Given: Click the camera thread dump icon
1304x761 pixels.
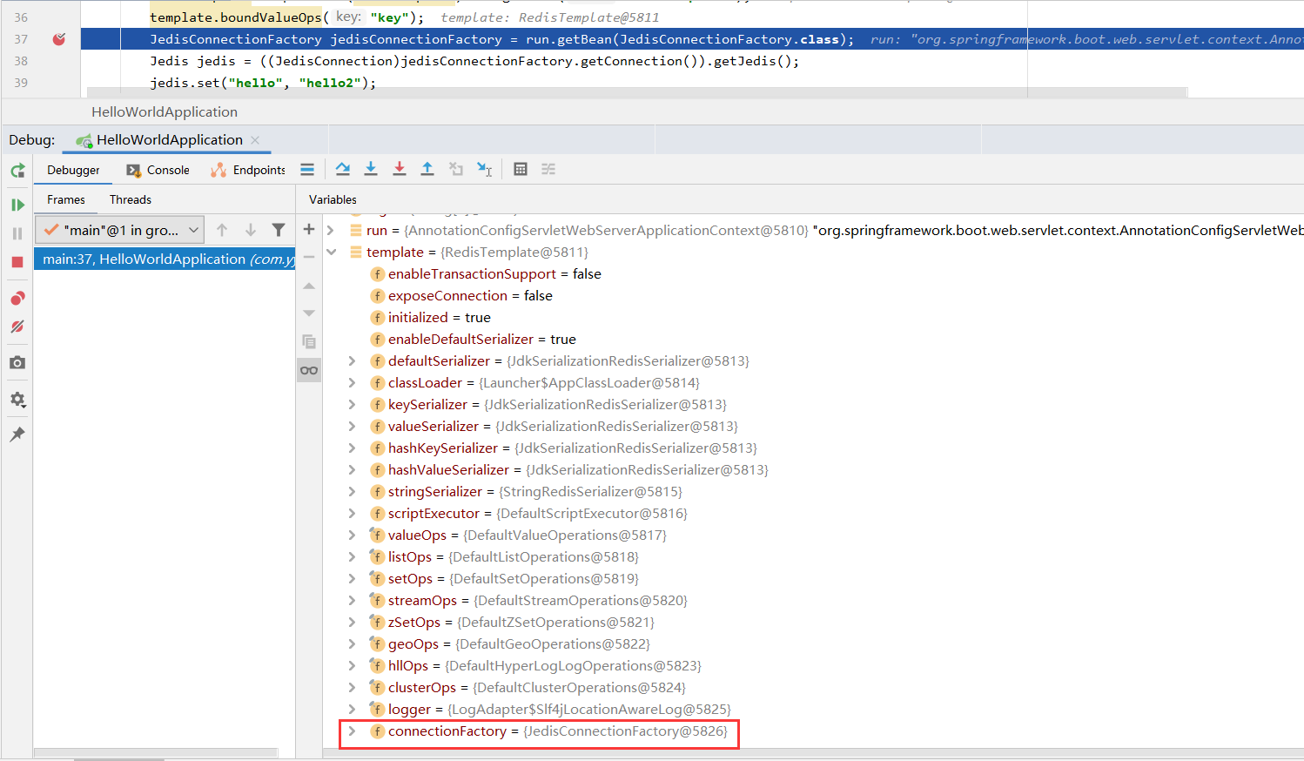Looking at the screenshot, I should pos(17,362).
